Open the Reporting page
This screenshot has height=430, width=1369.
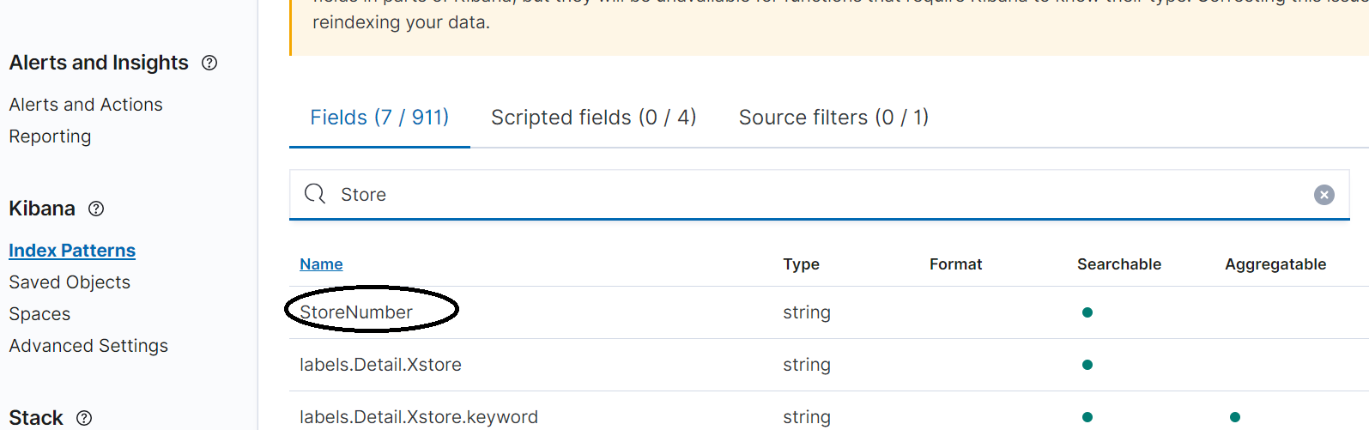50,136
